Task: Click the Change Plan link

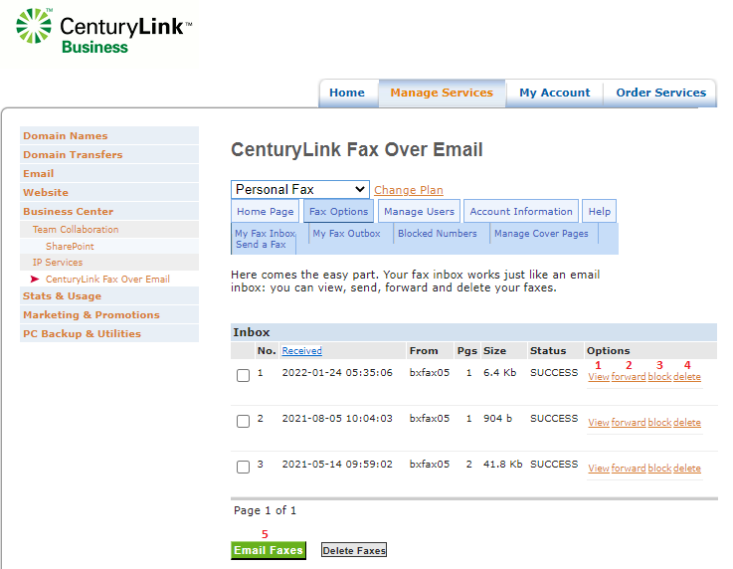Action: [x=409, y=190]
